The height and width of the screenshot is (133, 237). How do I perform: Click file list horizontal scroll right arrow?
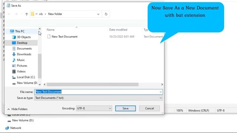coord(162,85)
